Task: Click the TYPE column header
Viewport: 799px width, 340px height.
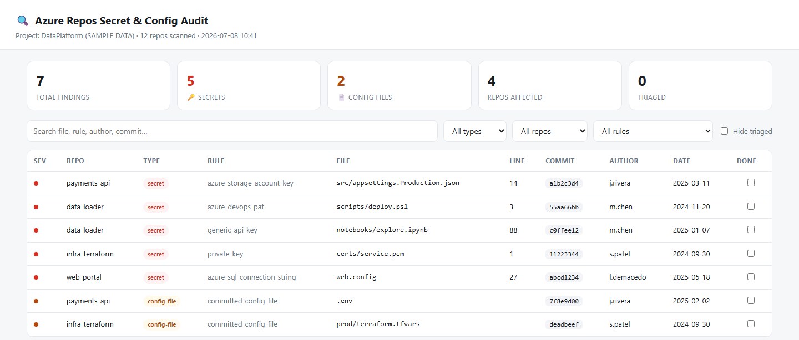Action: (x=151, y=161)
